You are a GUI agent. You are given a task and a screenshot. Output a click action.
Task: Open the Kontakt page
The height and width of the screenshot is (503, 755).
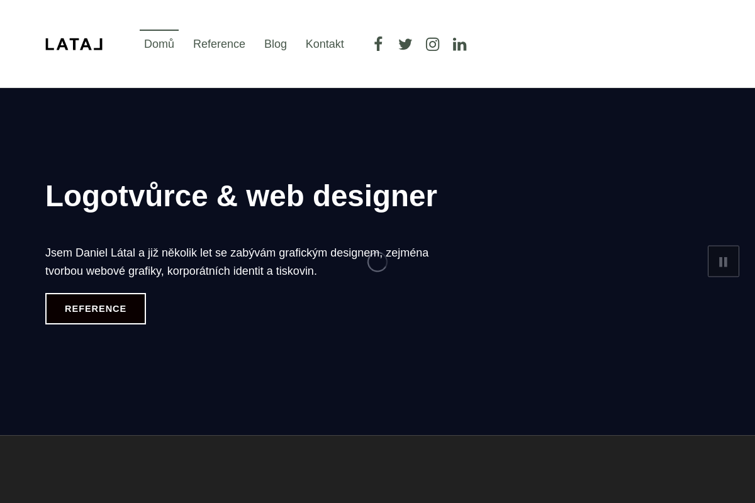tap(325, 44)
